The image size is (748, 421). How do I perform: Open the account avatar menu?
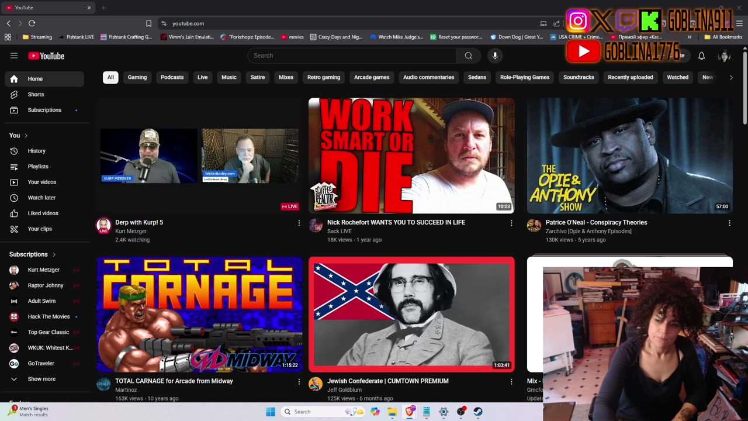point(725,56)
